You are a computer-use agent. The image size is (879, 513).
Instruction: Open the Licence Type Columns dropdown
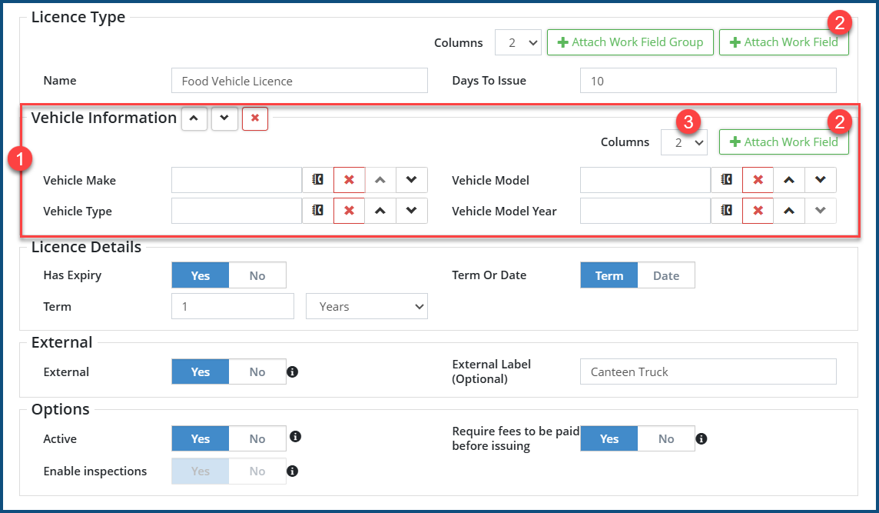click(x=519, y=42)
